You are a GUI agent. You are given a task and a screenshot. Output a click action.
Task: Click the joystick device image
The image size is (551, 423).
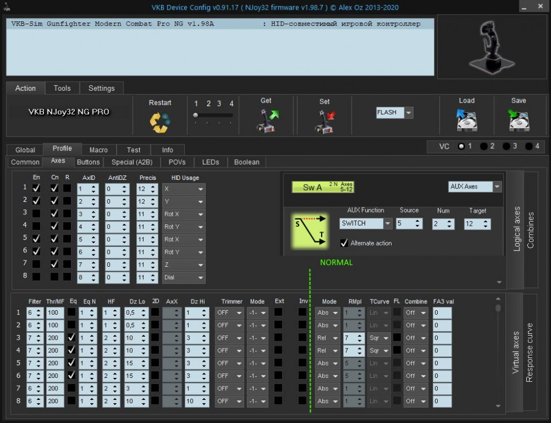tap(488, 47)
